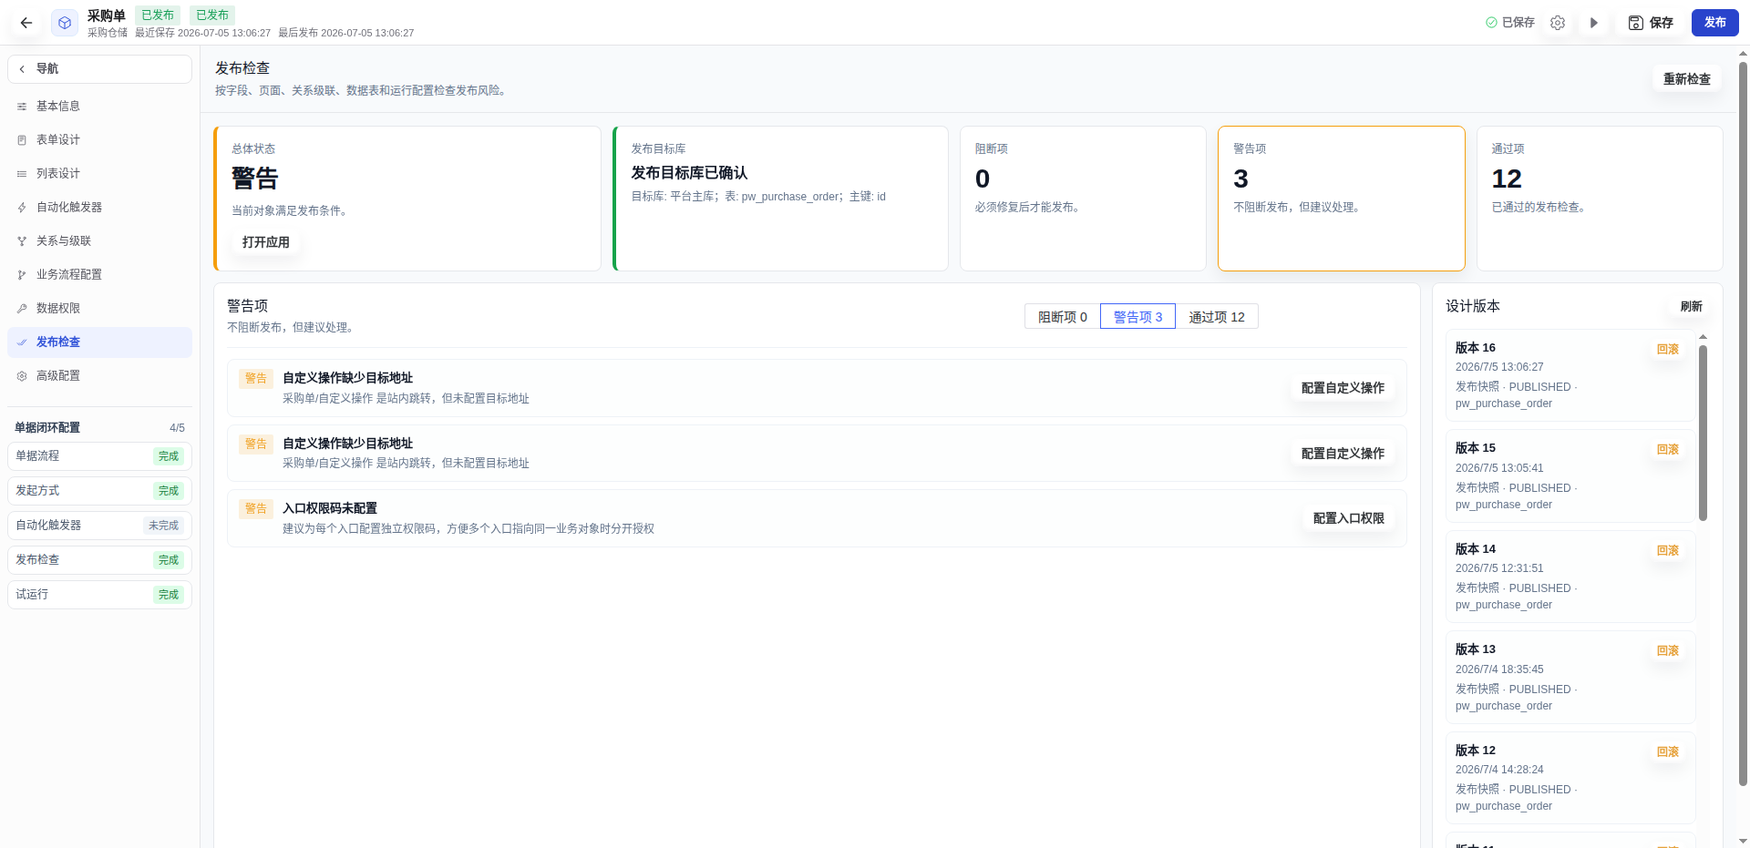Open 关系与级联 in the sidebar
This screenshot has height=848, width=1750.
[x=99, y=241]
